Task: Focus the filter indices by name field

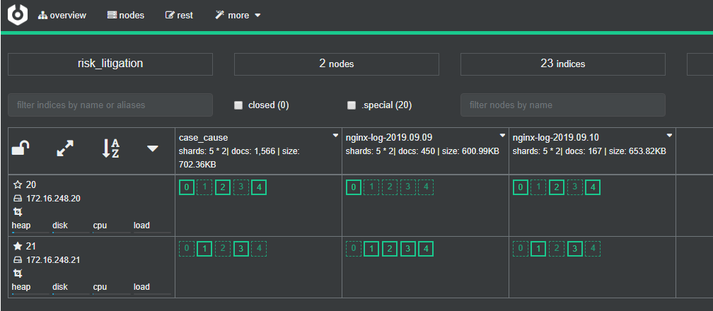Action: [x=110, y=105]
